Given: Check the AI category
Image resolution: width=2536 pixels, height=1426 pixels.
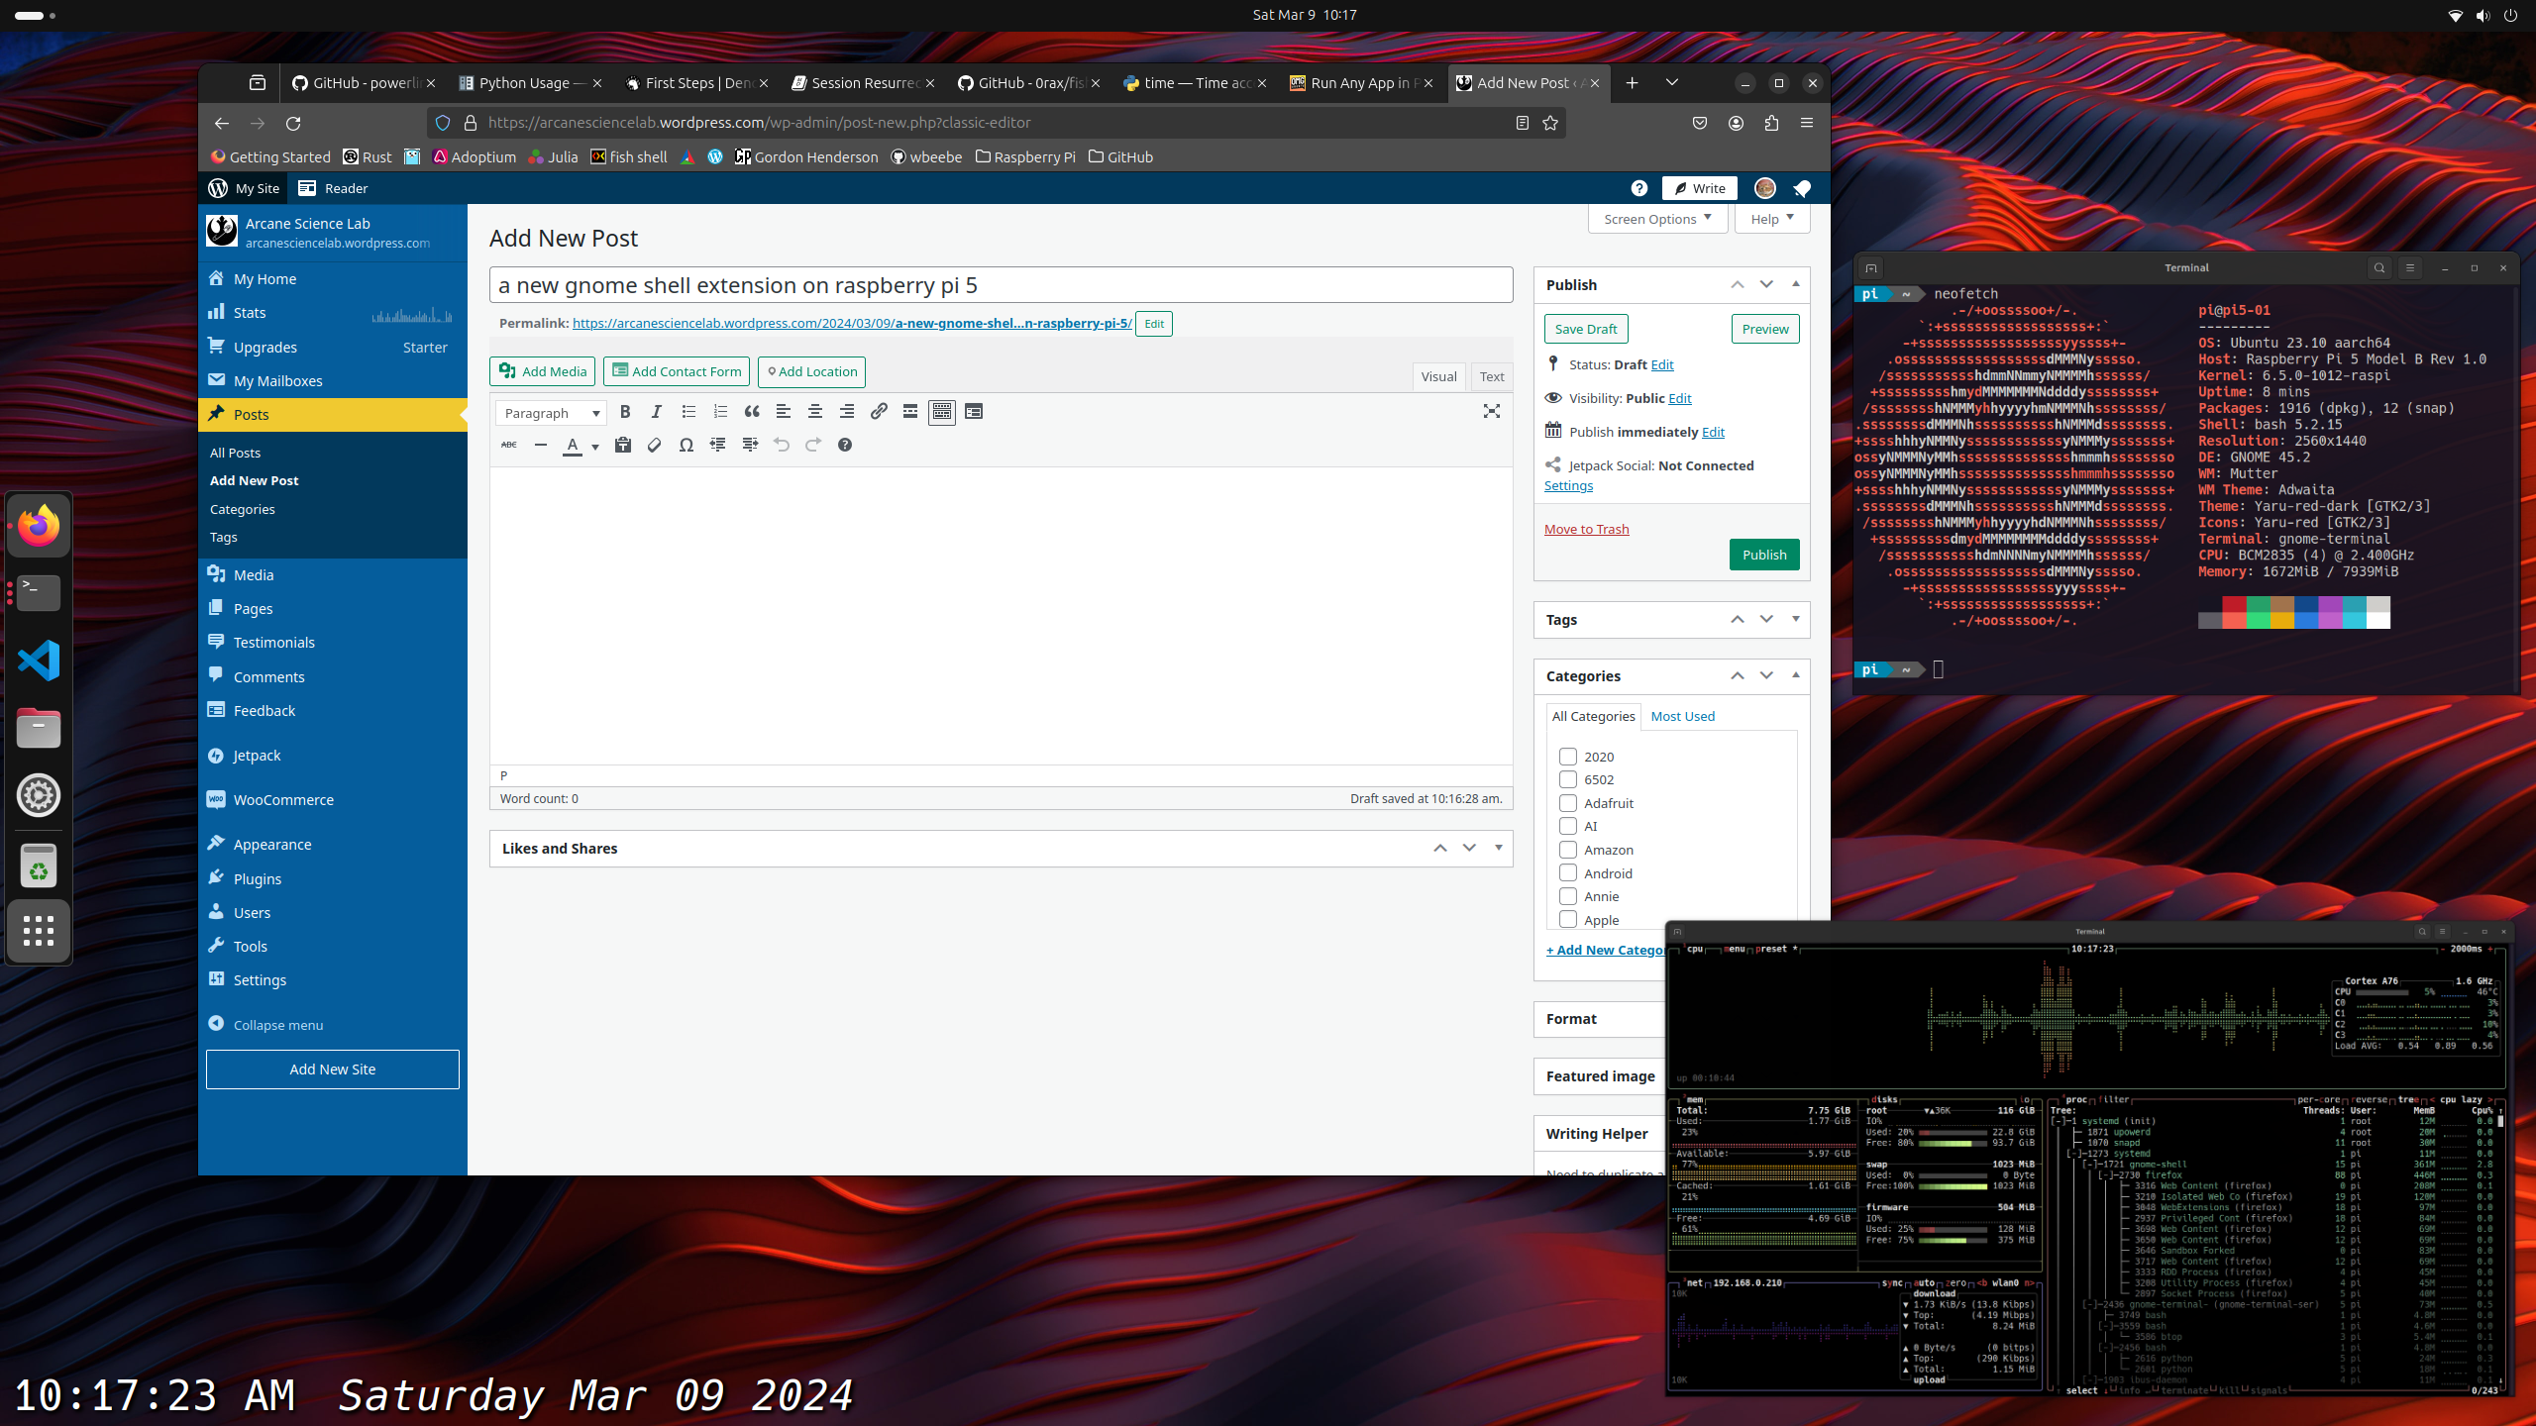Looking at the screenshot, I should [1568, 826].
